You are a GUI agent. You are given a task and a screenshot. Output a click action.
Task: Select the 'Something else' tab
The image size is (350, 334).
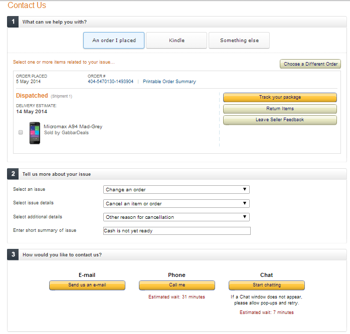pyautogui.click(x=239, y=41)
